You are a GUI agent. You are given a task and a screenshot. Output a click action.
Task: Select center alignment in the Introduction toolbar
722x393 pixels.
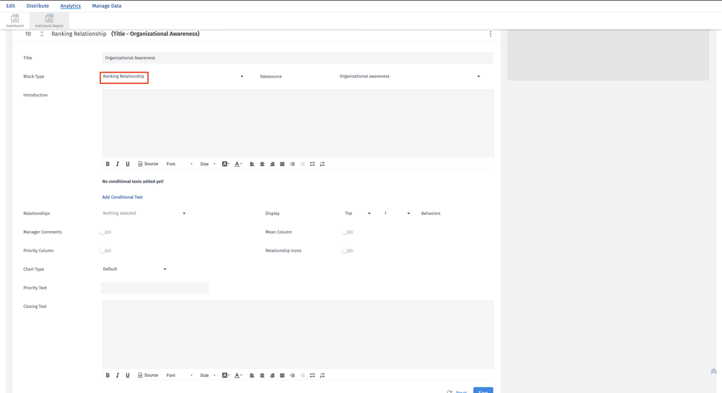pos(262,164)
